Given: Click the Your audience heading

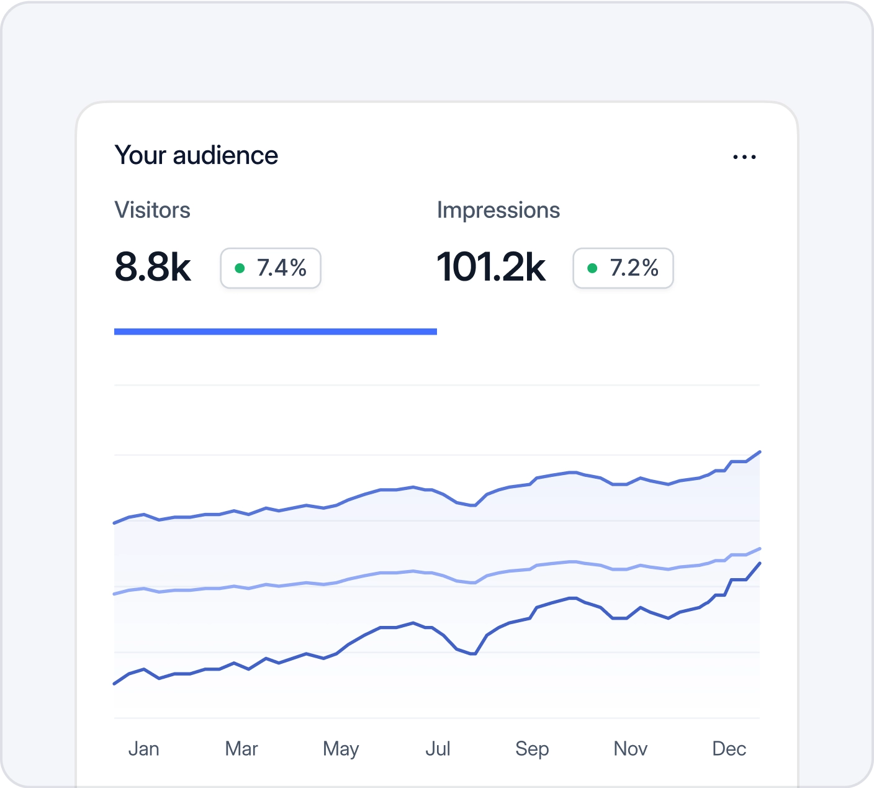Looking at the screenshot, I should 196,155.
